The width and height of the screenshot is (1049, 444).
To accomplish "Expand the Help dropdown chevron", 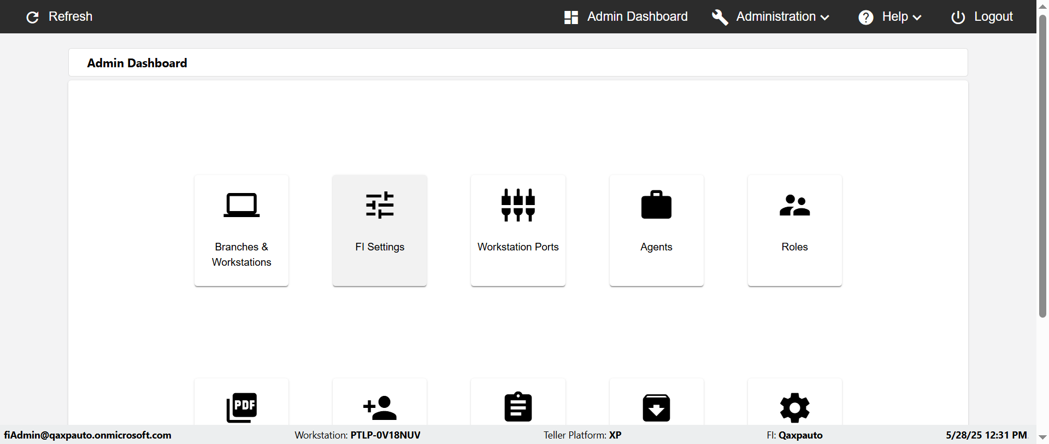I will click(917, 17).
